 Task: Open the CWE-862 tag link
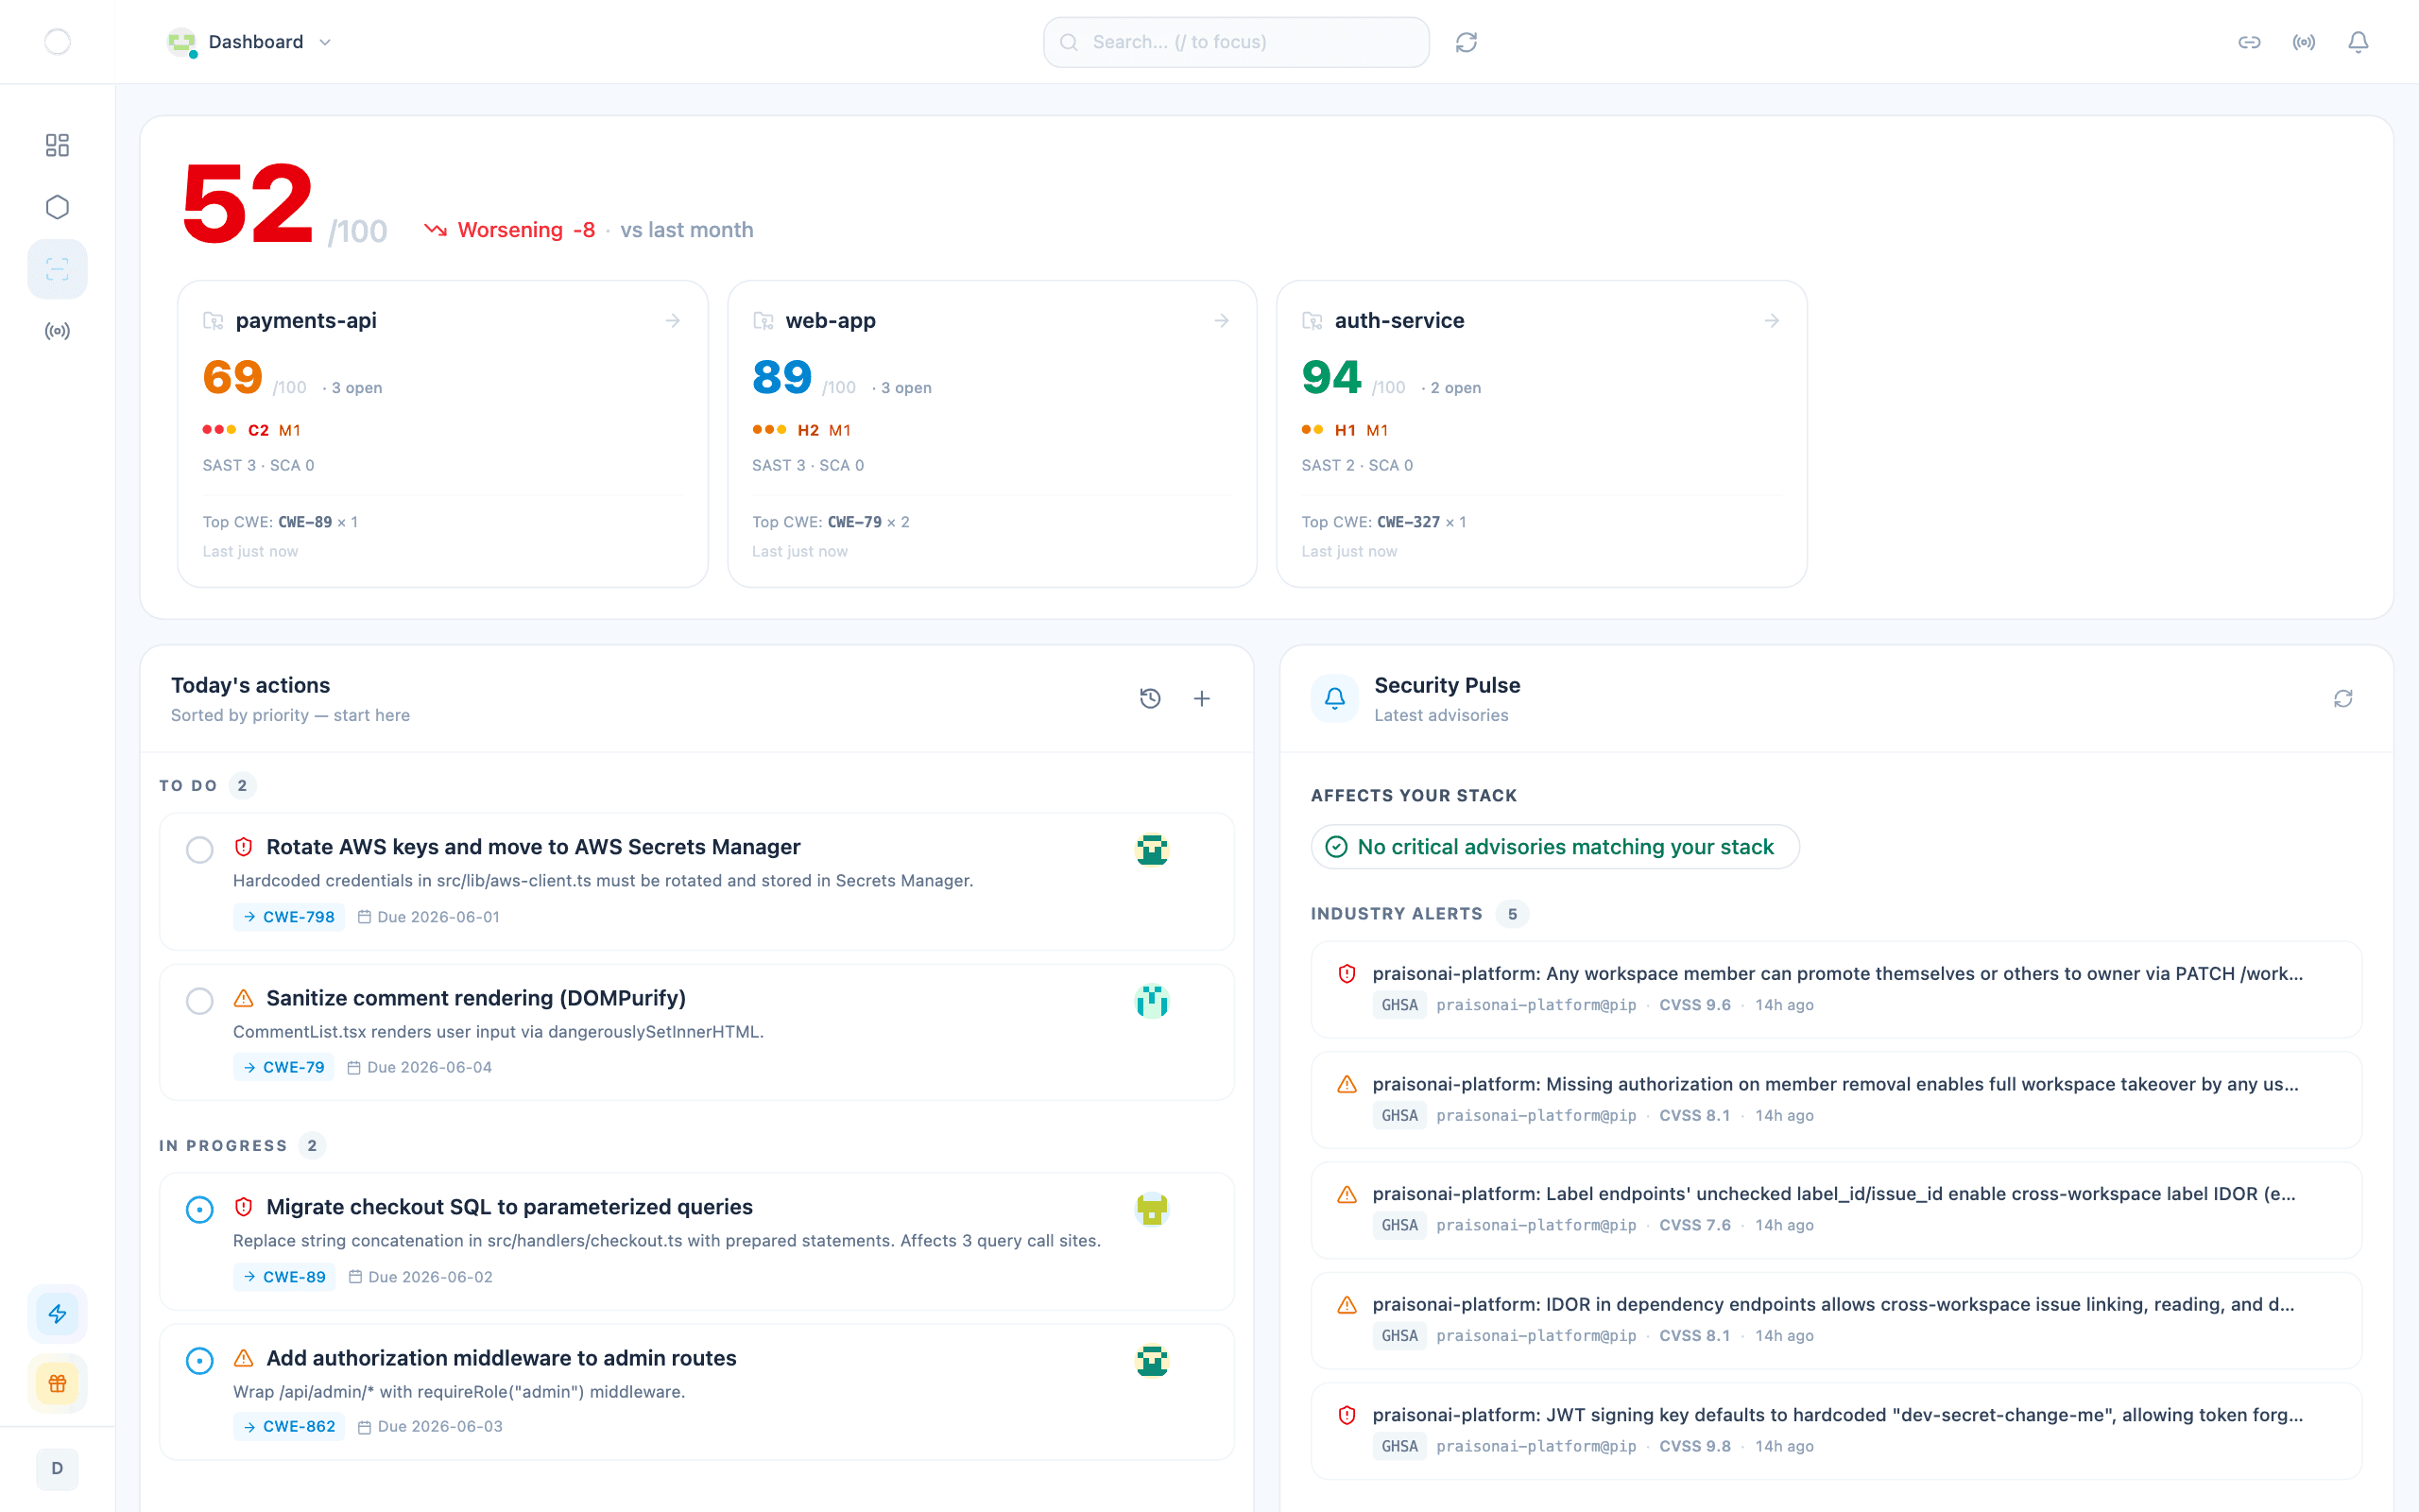click(x=289, y=1426)
